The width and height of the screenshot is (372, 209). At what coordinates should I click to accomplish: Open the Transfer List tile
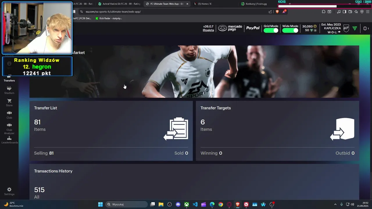(x=111, y=131)
